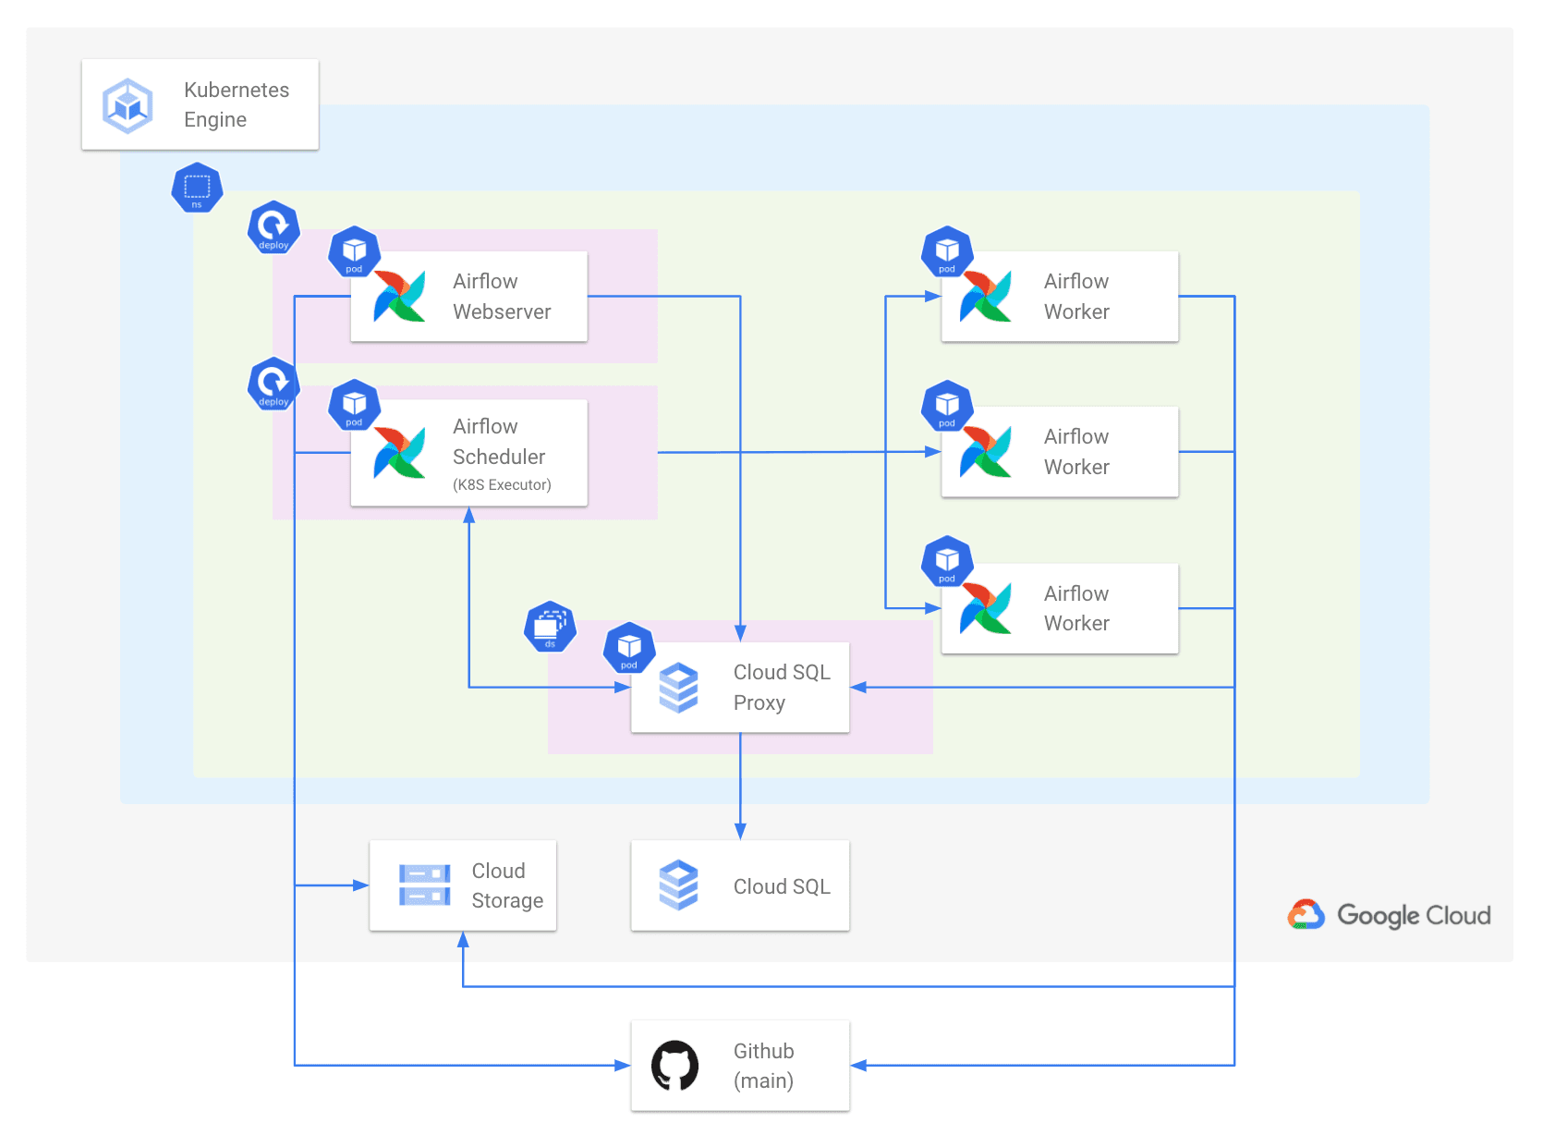Select the pod icon on top Airflow Worker
The height and width of the screenshot is (1135, 1543).
[947, 251]
